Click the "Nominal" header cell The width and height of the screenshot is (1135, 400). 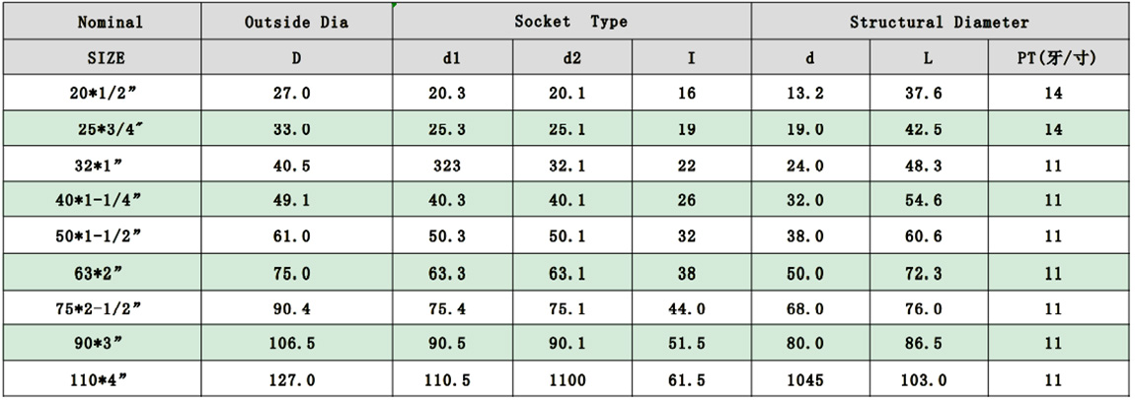(110, 22)
